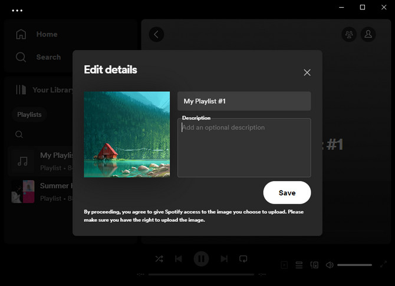Skip to the next track
This screenshot has height=286, width=395.
224,258
